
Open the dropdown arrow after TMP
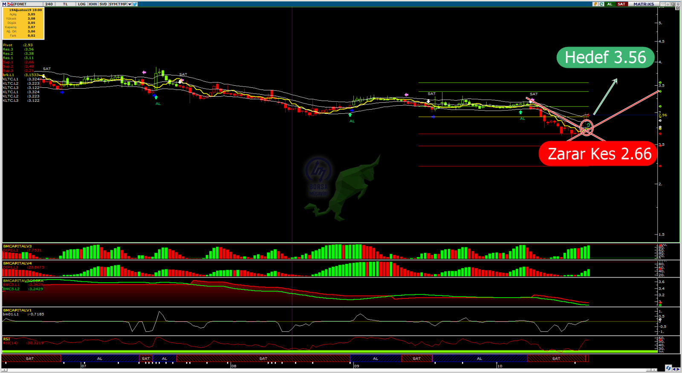pos(130,4)
